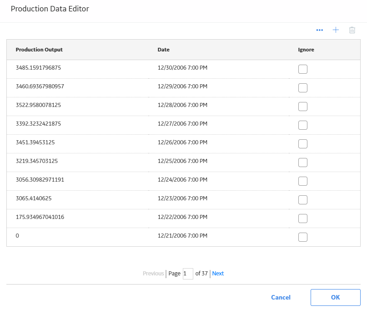Image resolution: width=367 pixels, height=310 pixels.
Task: Click the page number input field
Action: [188, 274]
